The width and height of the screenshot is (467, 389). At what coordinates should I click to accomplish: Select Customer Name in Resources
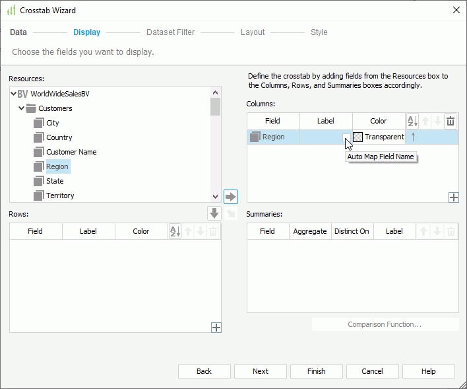pyautogui.click(x=71, y=152)
